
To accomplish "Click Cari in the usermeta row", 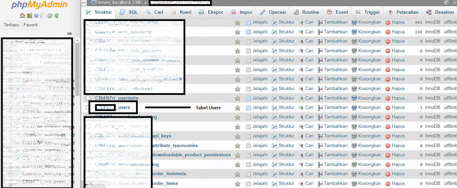I will click(306, 98).
